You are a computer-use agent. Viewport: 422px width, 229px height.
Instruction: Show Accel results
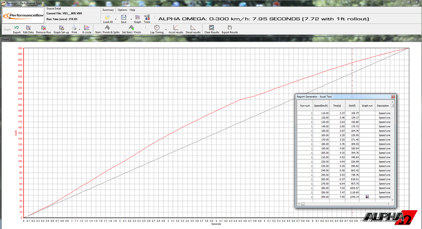[176, 28]
